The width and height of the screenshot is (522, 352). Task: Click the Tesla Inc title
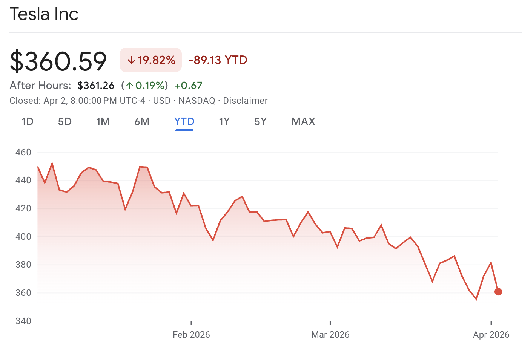[44, 14]
